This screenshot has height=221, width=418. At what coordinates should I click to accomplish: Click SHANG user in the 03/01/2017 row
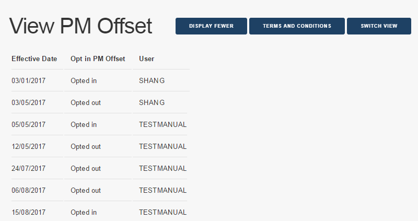152,81
